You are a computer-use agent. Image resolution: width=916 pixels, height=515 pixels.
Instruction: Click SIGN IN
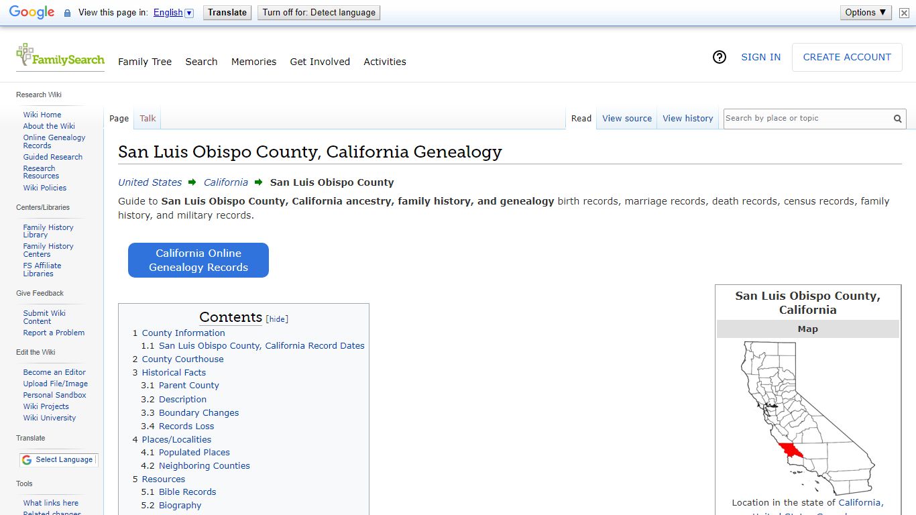[760, 58]
